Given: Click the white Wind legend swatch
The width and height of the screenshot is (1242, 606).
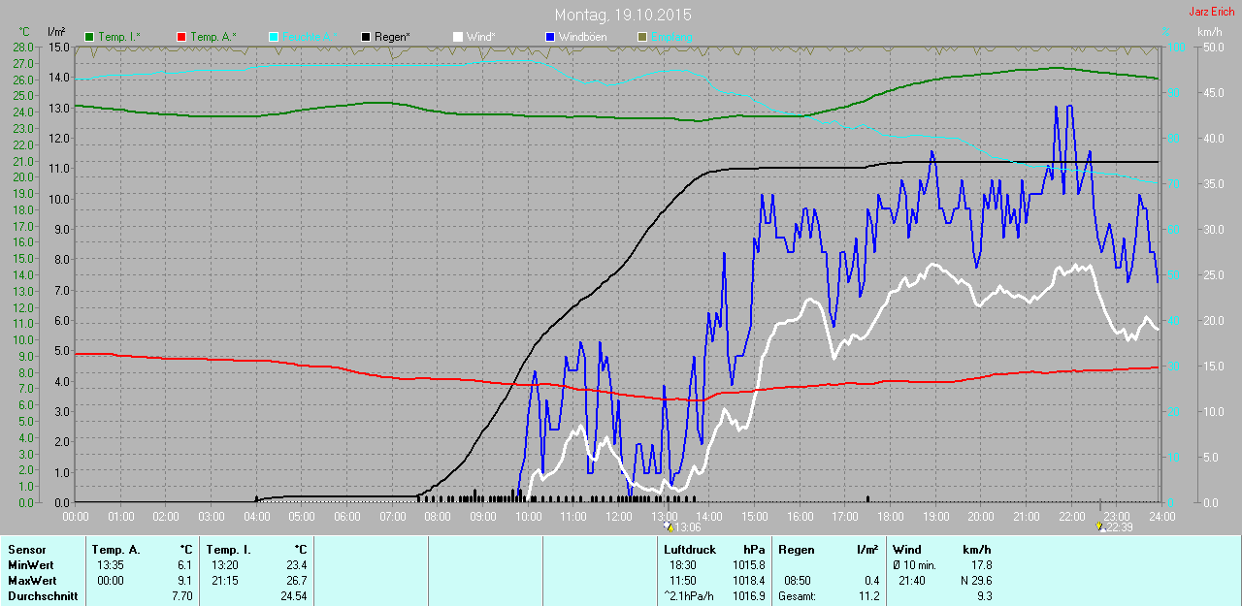Looking at the screenshot, I should 458,37.
